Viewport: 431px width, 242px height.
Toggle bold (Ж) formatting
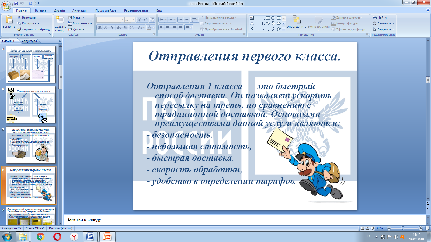point(100,27)
